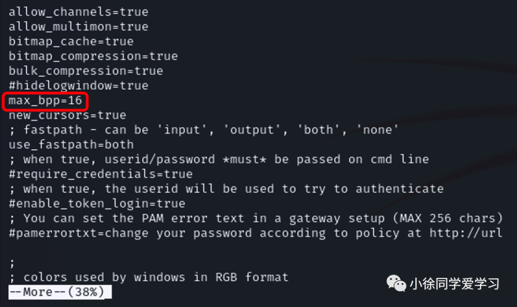Click the #require_credentials=true line
The image size is (517, 307).
(x=101, y=174)
